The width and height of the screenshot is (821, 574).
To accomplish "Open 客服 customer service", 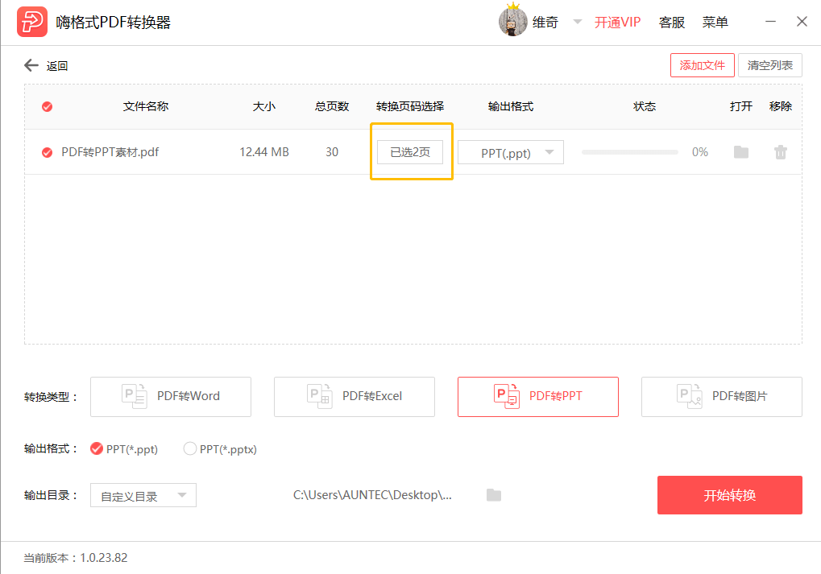I will coord(671,23).
